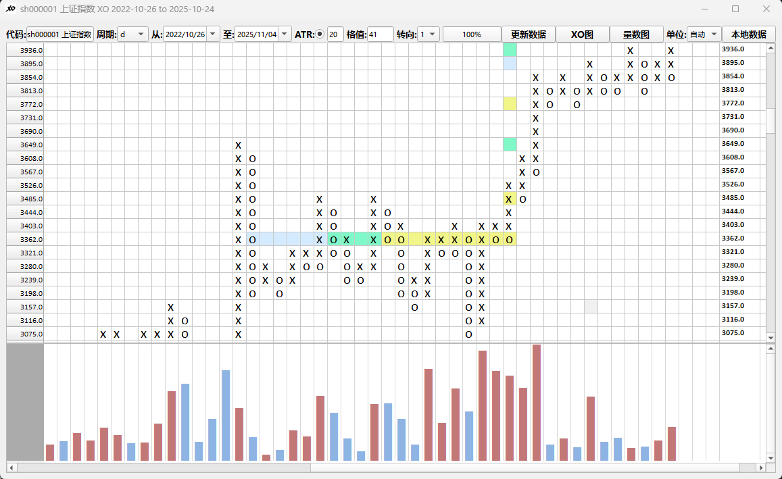Click vertical scrollbar up arrow of chart
The width and height of the screenshot is (782, 479).
point(771,48)
